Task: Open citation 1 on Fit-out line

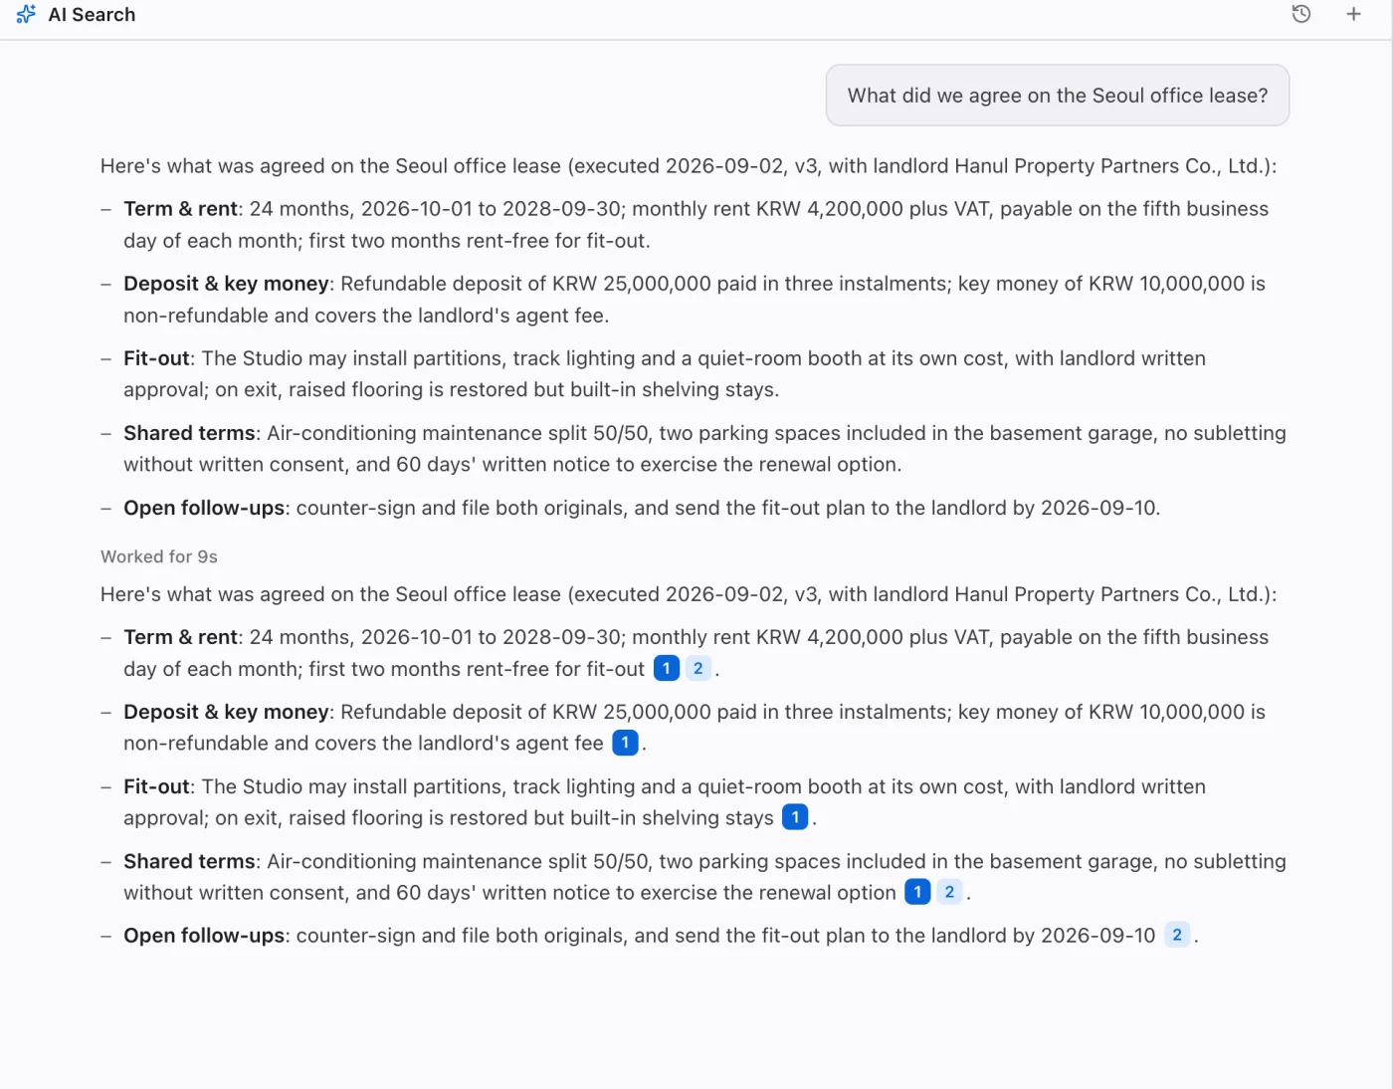Action: pyautogui.click(x=795, y=817)
